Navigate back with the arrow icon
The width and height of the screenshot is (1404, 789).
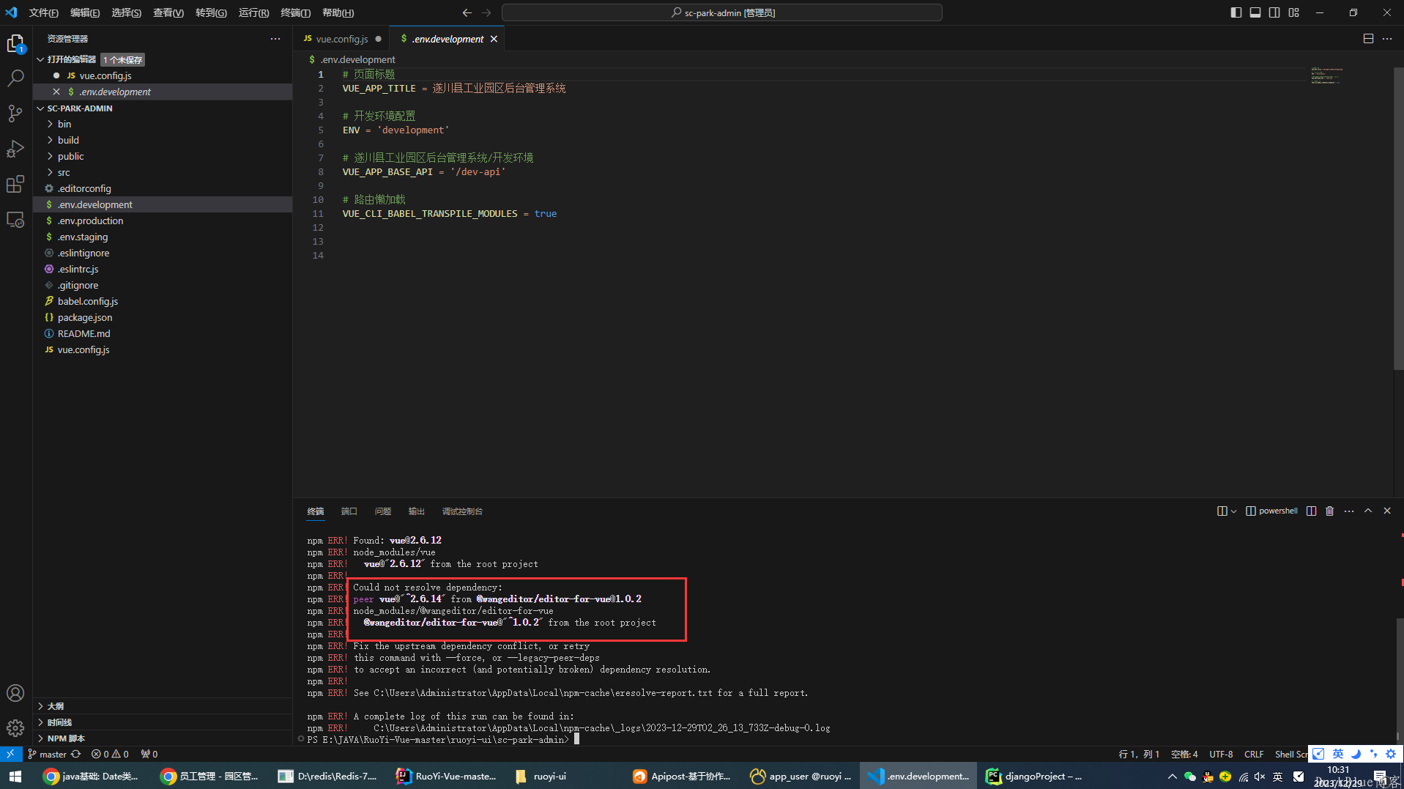[467, 12]
